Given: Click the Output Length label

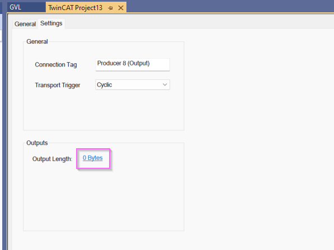Looking at the screenshot, I should pyautogui.click(x=52, y=159).
